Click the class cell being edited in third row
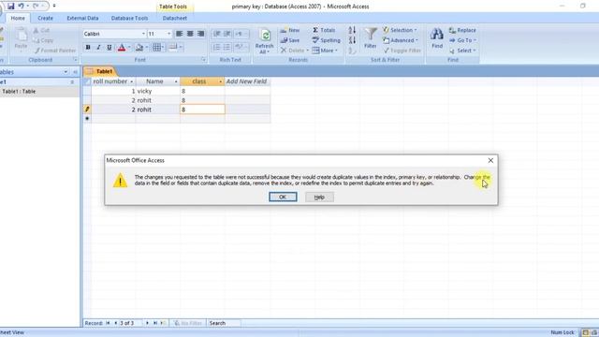This screenshot has height=337, width=599. pos(202,110)
